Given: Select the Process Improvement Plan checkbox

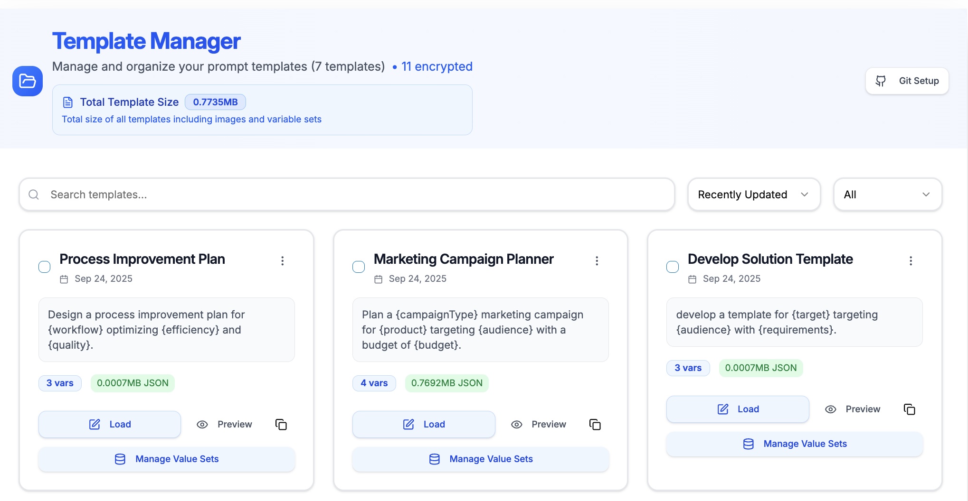Looking at the screenshot, I should (45, 267).
